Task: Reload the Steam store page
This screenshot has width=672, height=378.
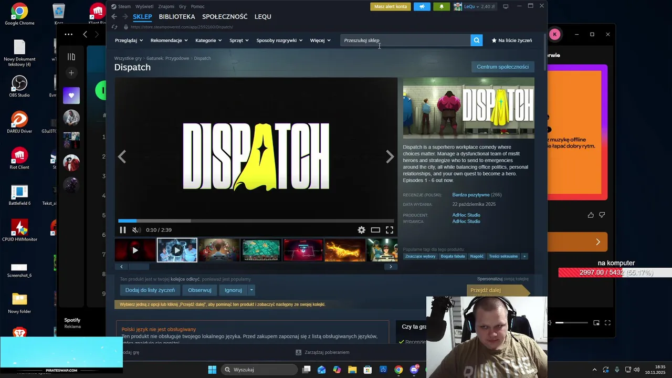Action: coord(114,27)
